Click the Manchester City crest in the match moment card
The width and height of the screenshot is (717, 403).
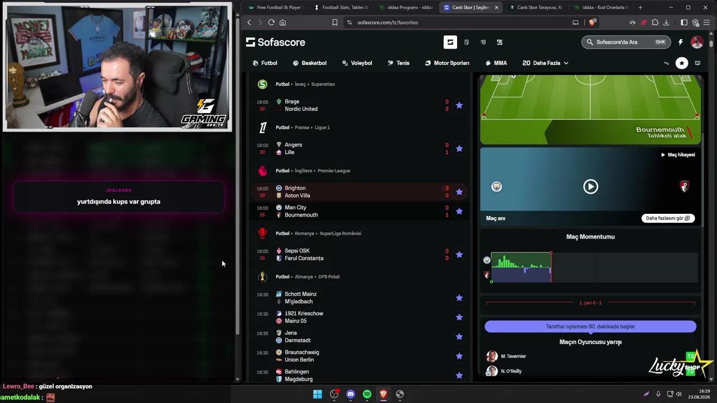pyautogui.click(x=497, y=186)
